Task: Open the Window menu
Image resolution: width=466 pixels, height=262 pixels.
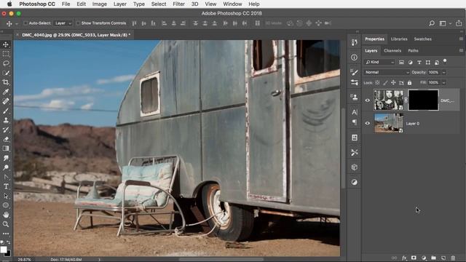Action: (x=232, y=4)
